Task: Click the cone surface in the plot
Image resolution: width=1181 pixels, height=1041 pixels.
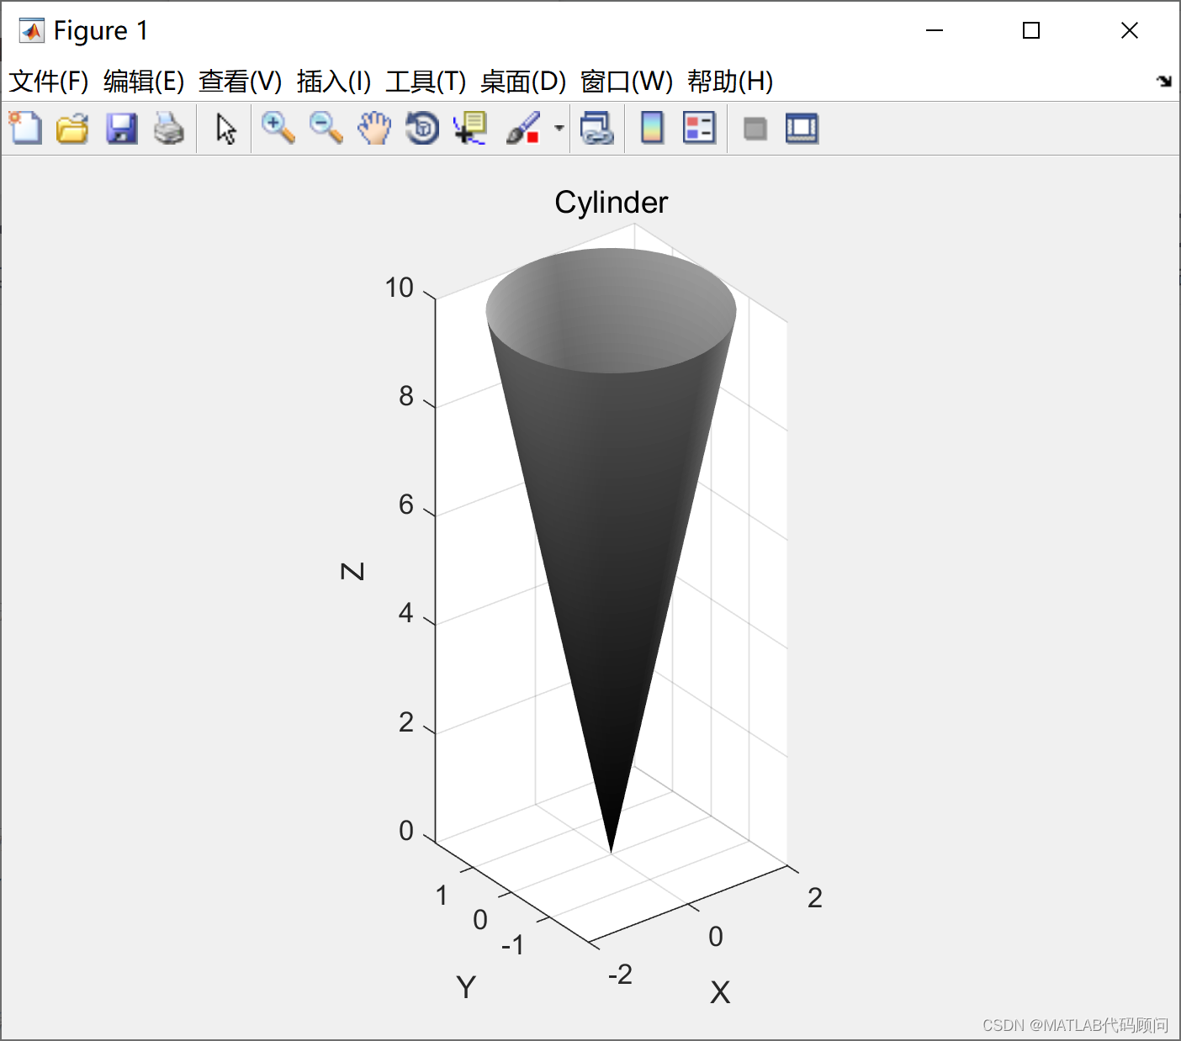Action: pyautogui.click(x=612, y=505)
